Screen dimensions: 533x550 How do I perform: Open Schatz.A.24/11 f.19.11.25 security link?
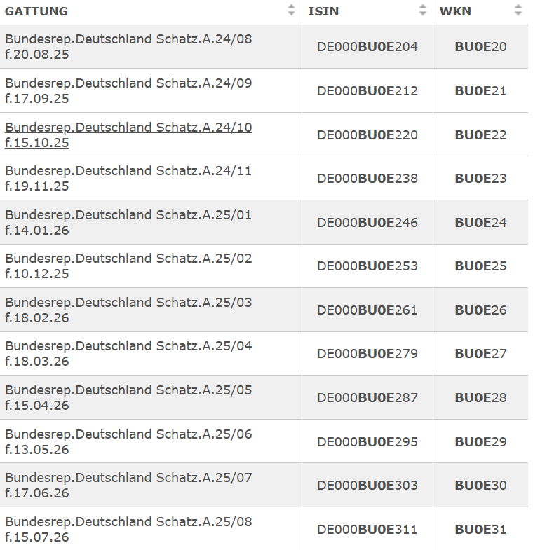click(128, 179)
